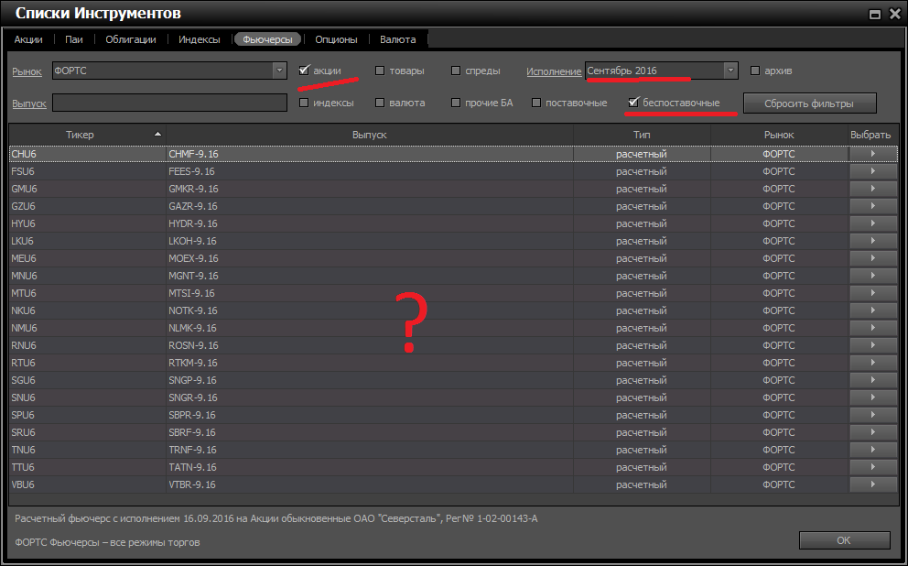This screenshot has width=908, height=566.
Task: Open the Рынок ФОРТС dropdown
Action: 279,71
